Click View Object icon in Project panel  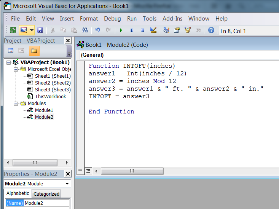[x=21, y=51]
